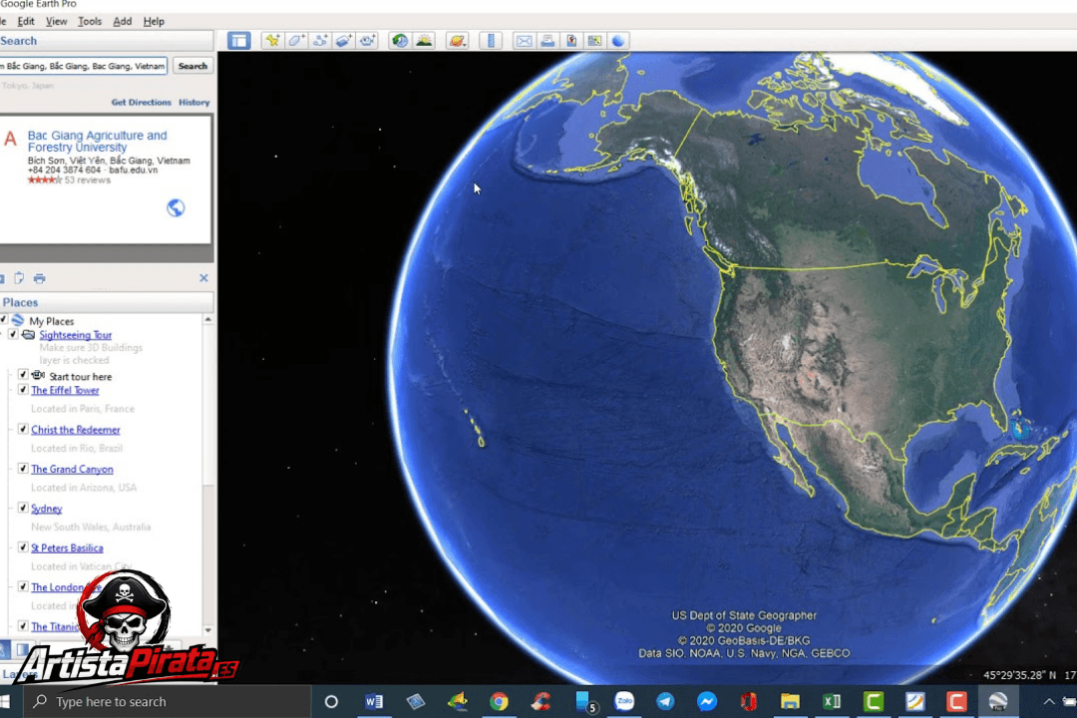Open Zalo from the taskbar
This screenshot has width=1077, height=718.
[623, 701]
